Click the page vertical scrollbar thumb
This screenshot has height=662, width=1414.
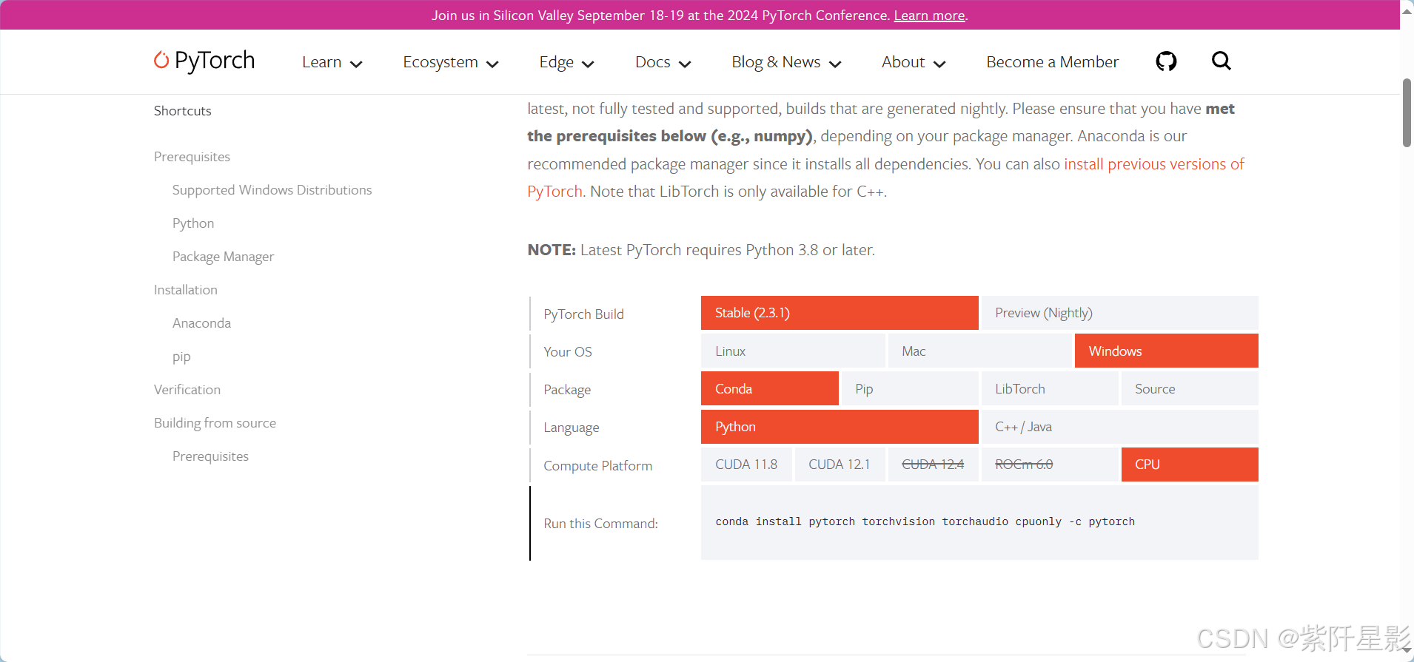(1407, 112)
